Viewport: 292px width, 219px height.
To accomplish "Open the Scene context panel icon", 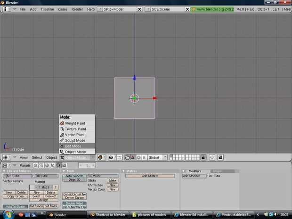I will [x=64, y=165].
